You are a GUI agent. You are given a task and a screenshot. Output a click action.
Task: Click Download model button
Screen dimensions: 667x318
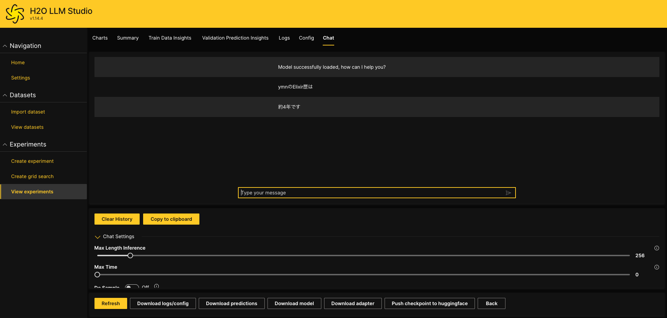(x=294, y=303)
